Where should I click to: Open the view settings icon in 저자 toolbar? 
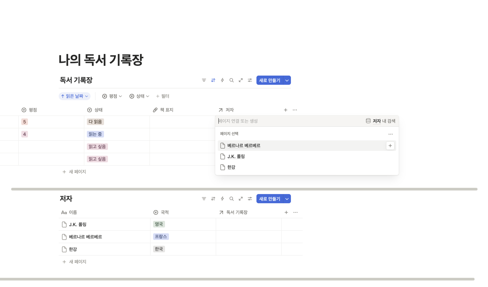click(x=250, y=199)
